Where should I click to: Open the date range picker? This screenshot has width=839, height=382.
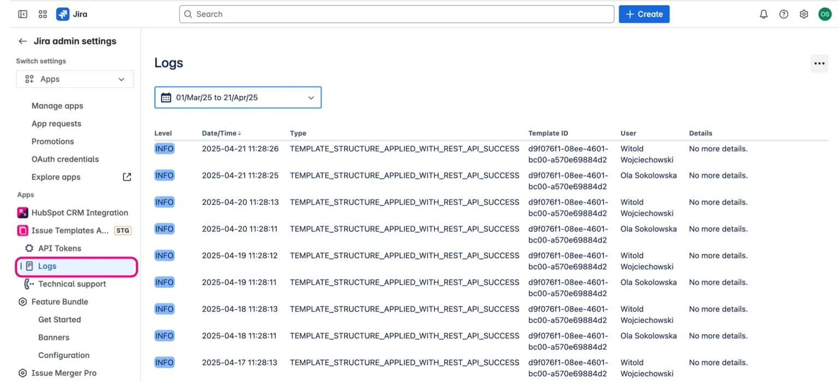point(238,97)
